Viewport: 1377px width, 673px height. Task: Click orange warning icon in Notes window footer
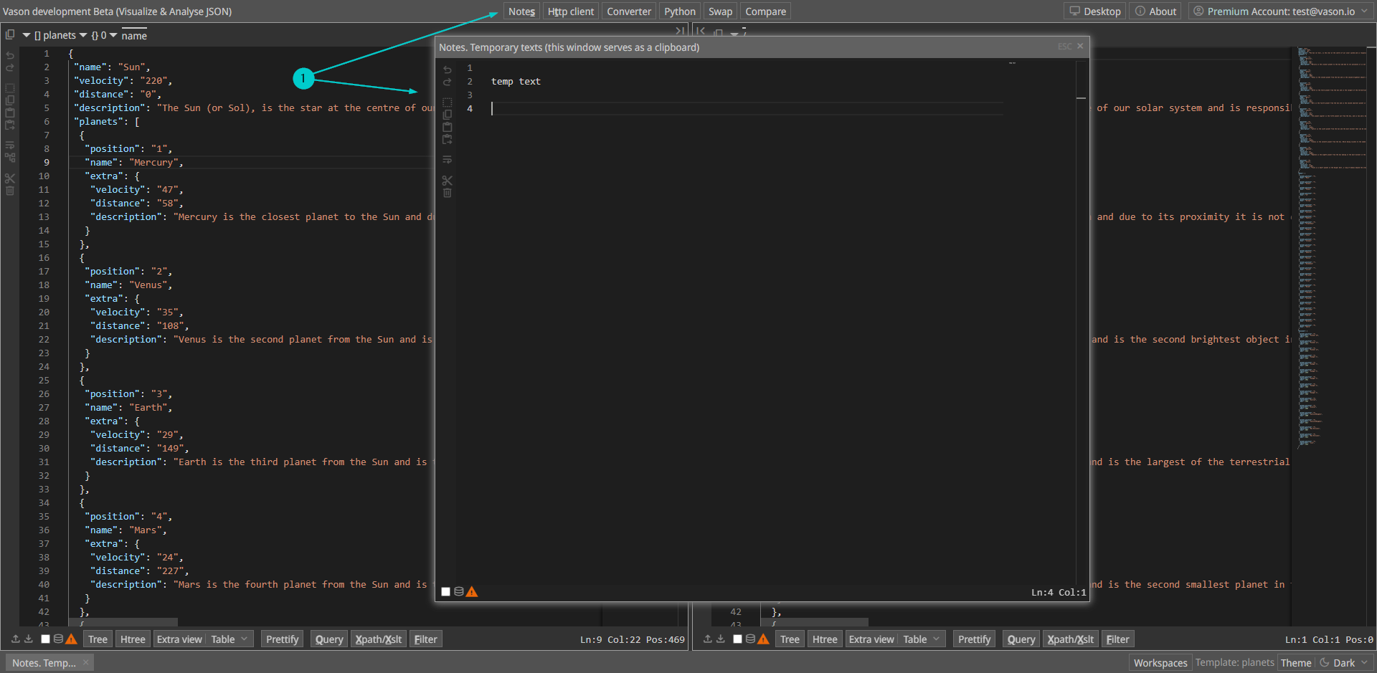click(x=472, y=591)
